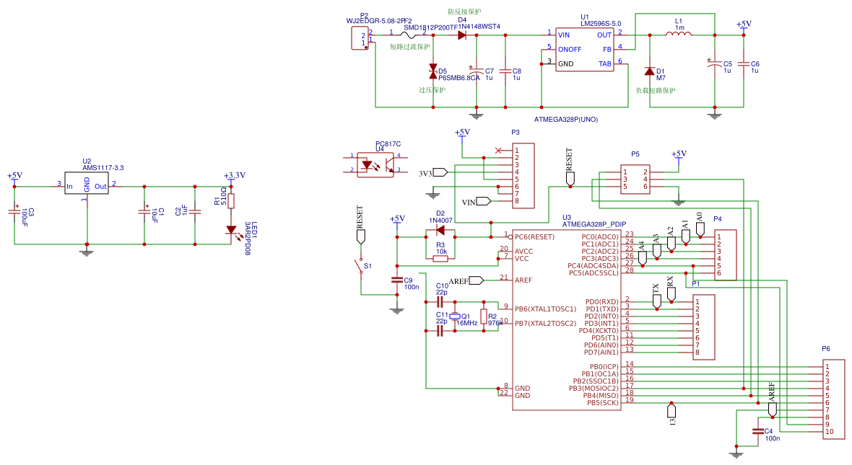Click the AMS1117-3.3 regulator U2
The height and width of the screenshot is (465, 852).
pos(87,185)
